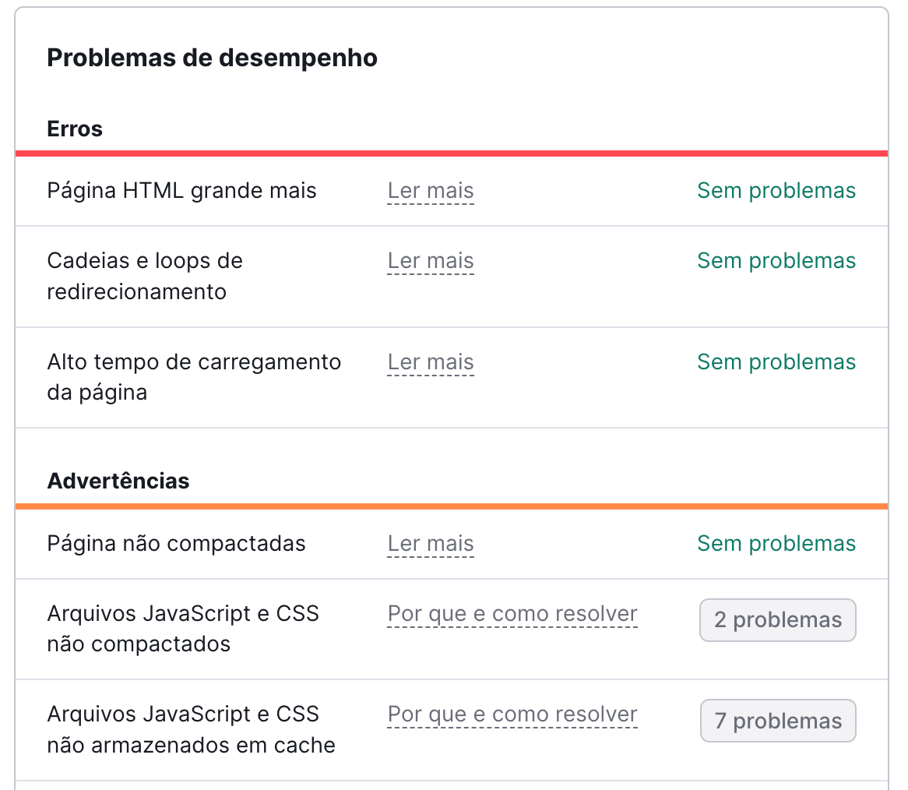Select the Arquivos JavaScript e CSS não compactados label
Viewport: 908px width, 790px height.
point(184,628)
